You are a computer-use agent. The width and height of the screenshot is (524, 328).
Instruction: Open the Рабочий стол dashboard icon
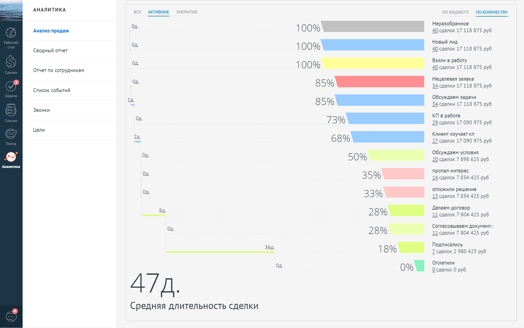click(x=11, y=33)
